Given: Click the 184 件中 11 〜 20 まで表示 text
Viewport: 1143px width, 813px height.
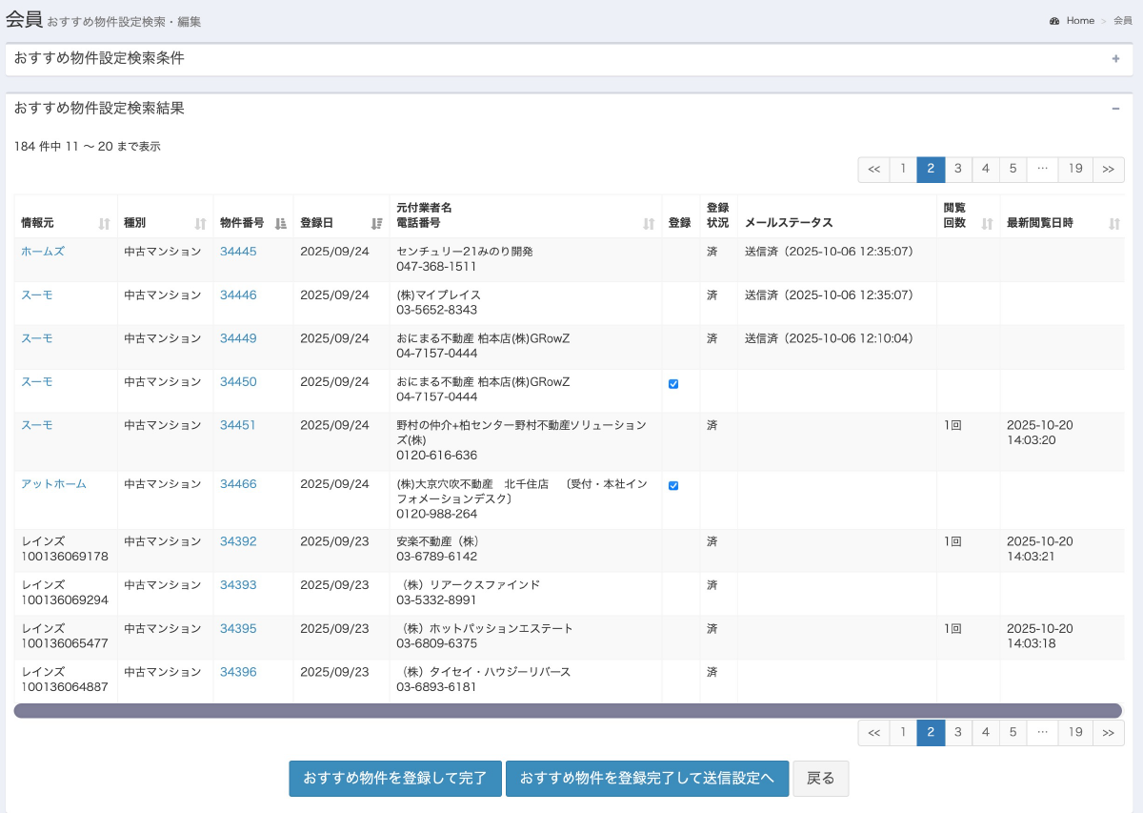Looking at the screenshot, I should (88, 147).
